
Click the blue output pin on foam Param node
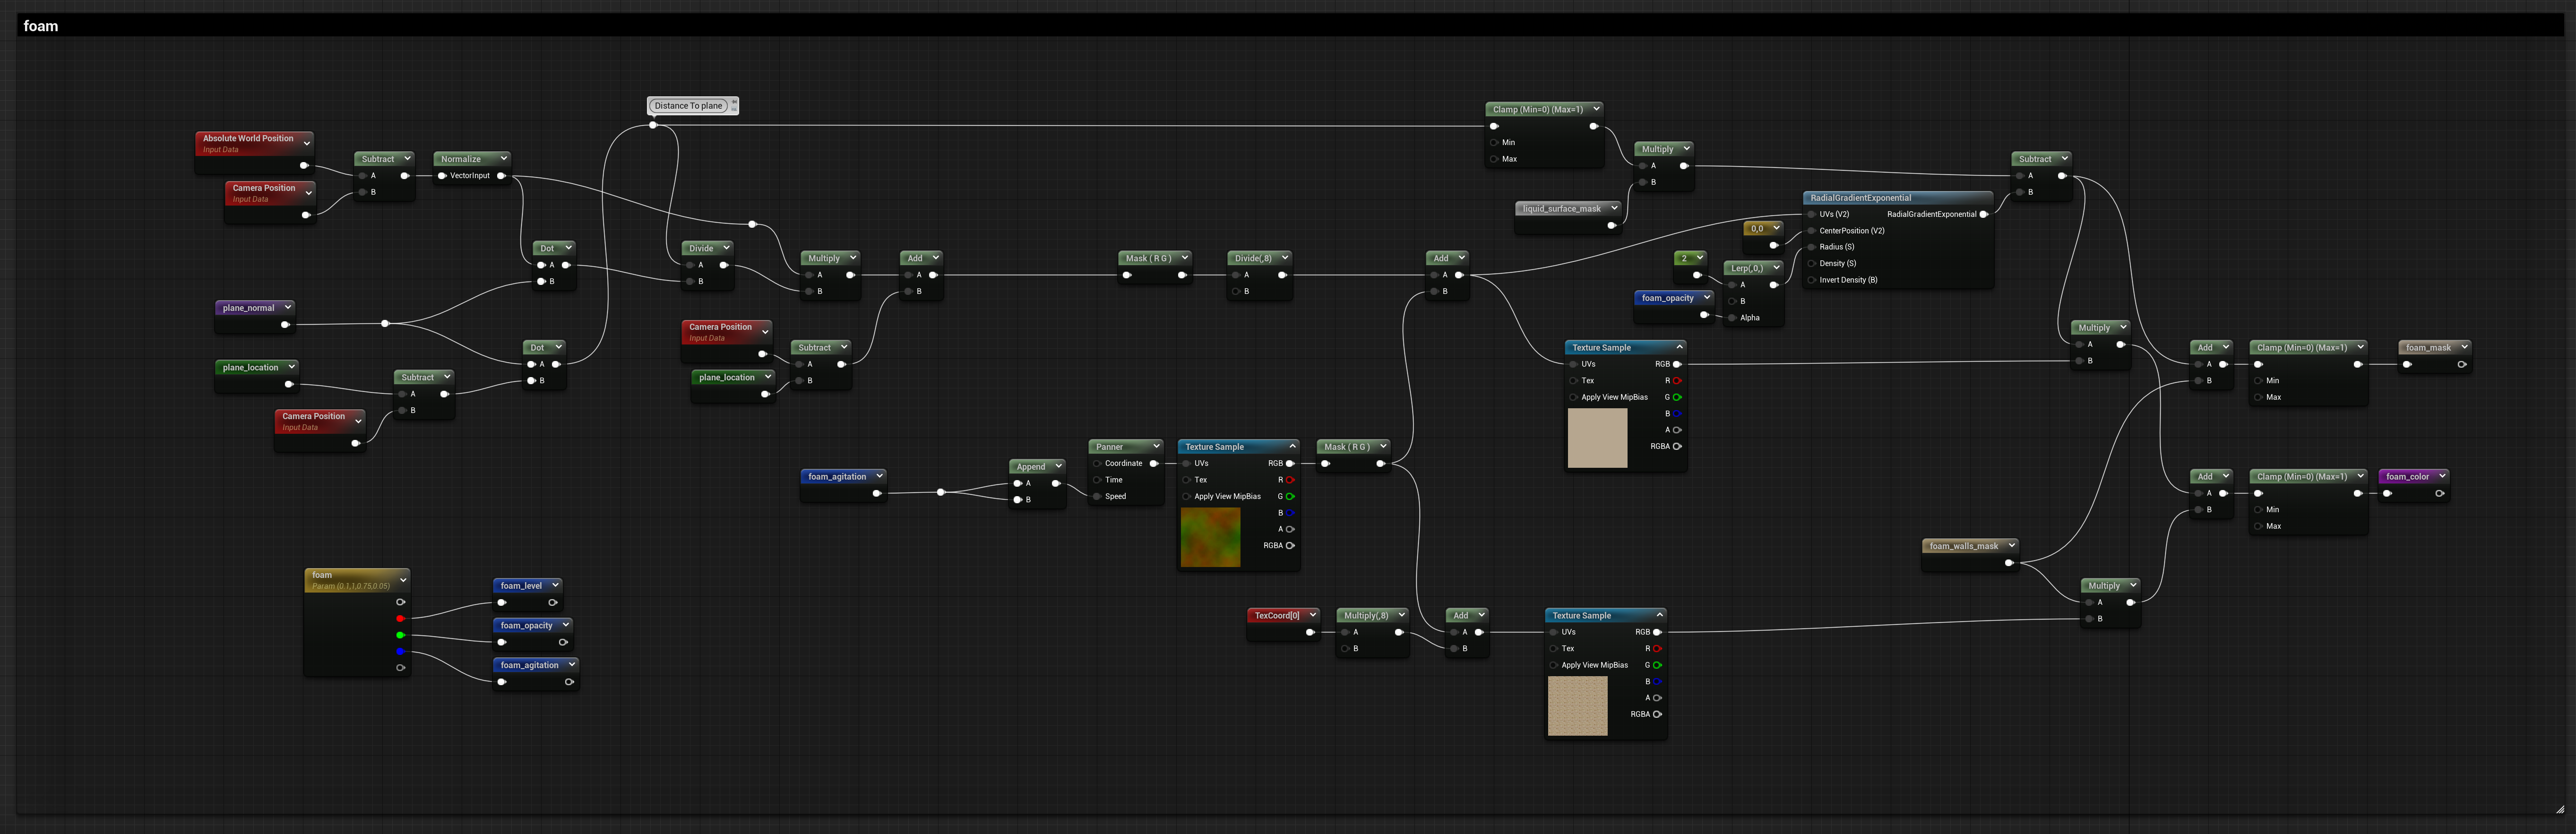click(400, 652)
